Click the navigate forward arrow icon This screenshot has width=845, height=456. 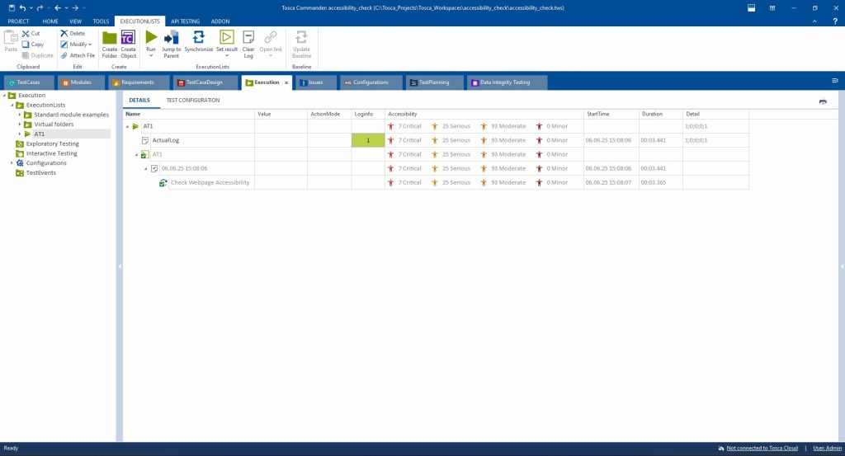click(x=75, y=8)
